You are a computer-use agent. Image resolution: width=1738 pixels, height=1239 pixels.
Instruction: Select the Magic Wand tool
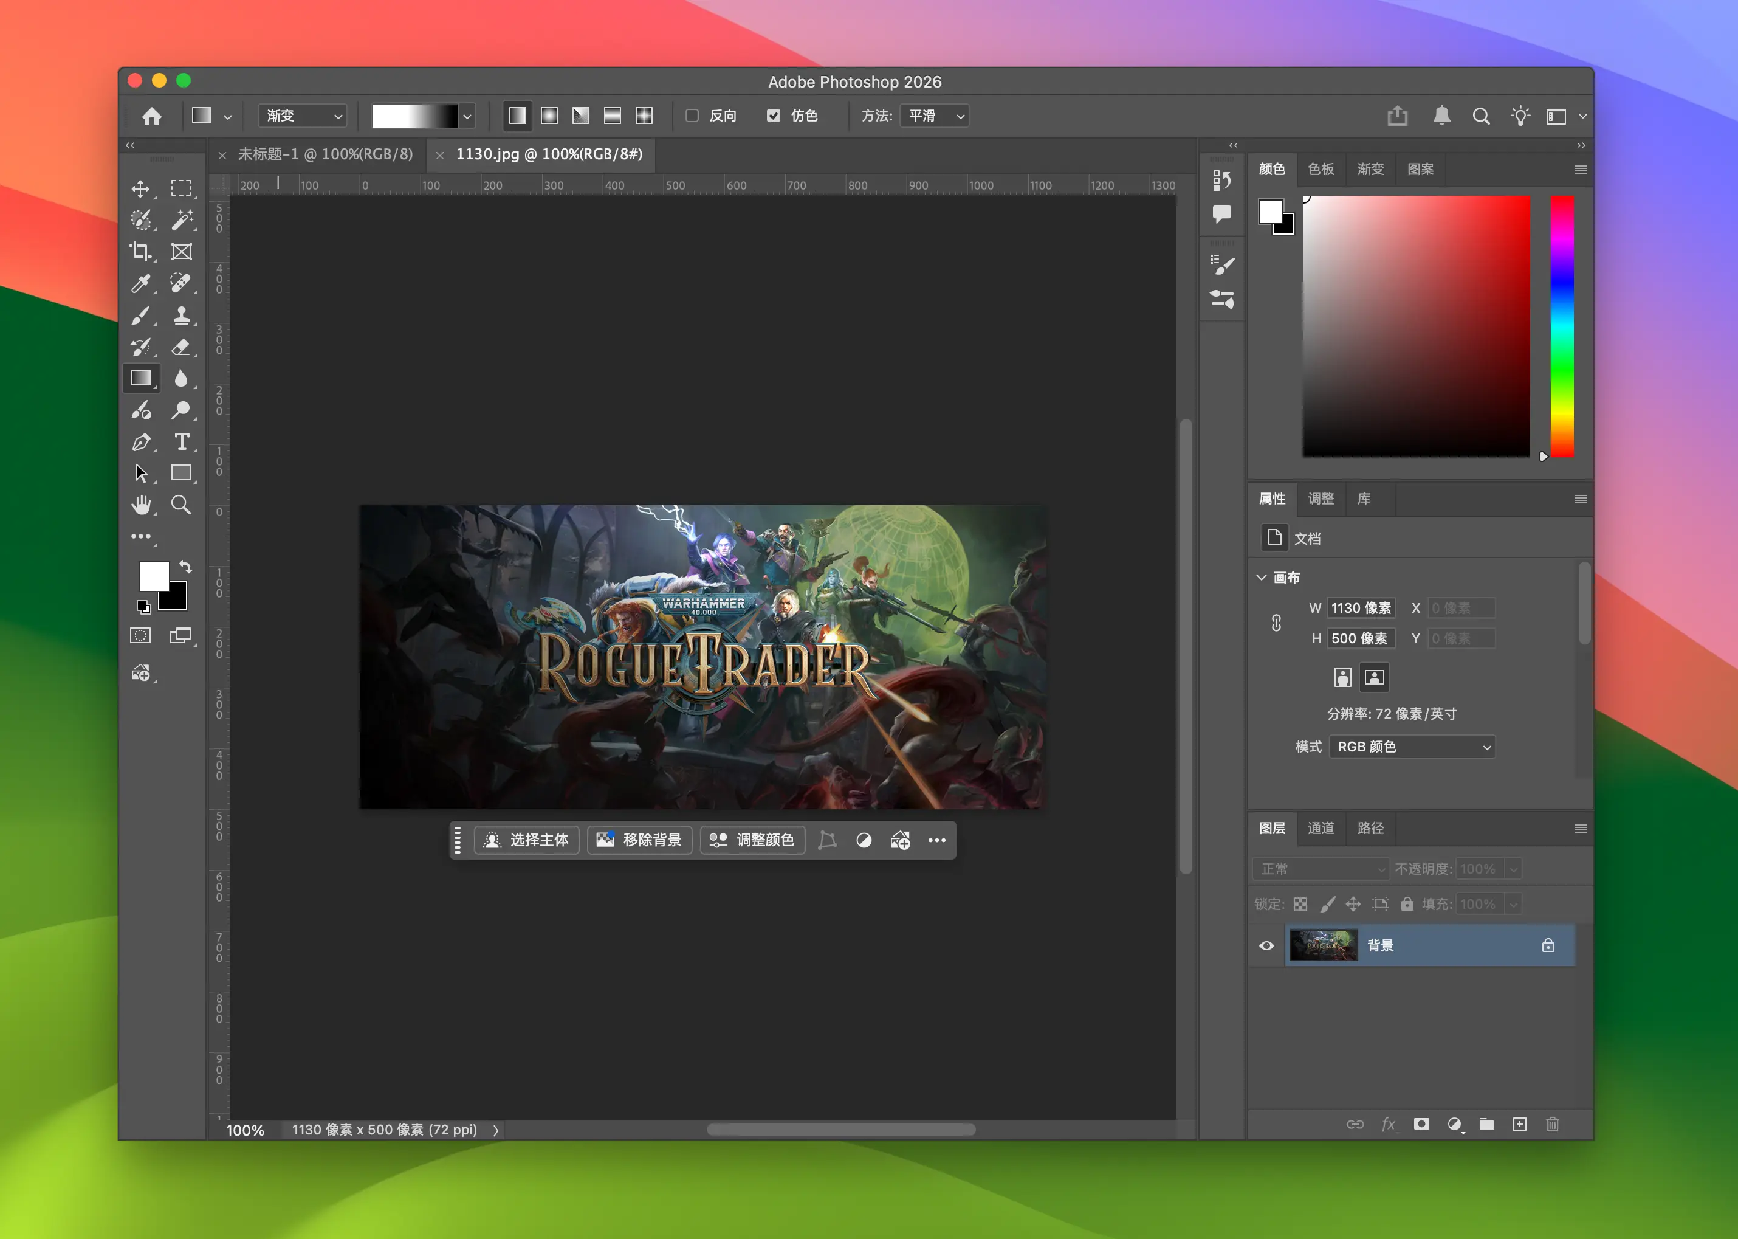182,219
